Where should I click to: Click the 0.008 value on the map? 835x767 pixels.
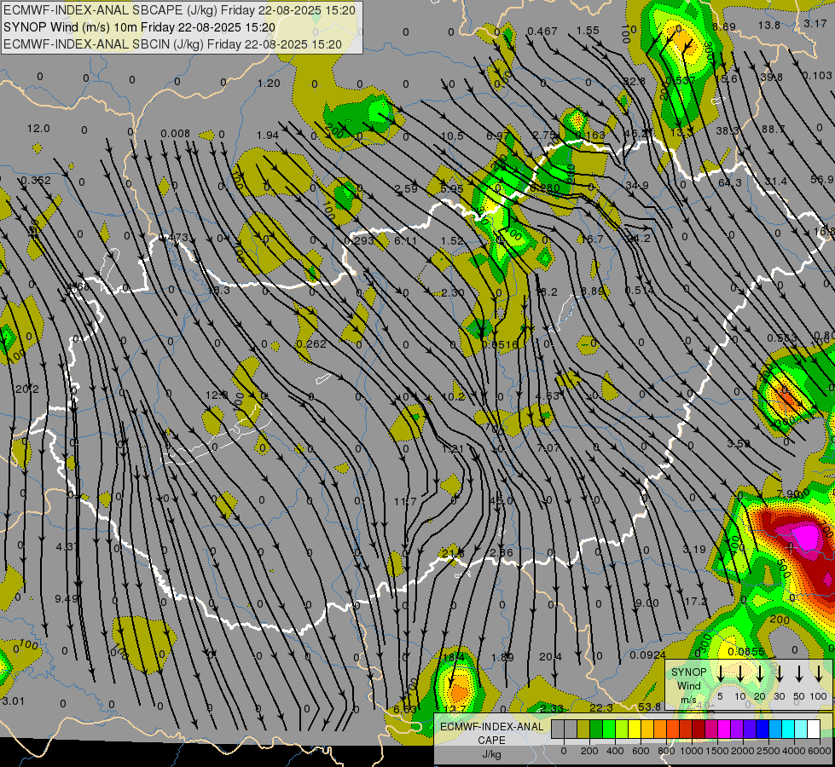tap(175, 133)
